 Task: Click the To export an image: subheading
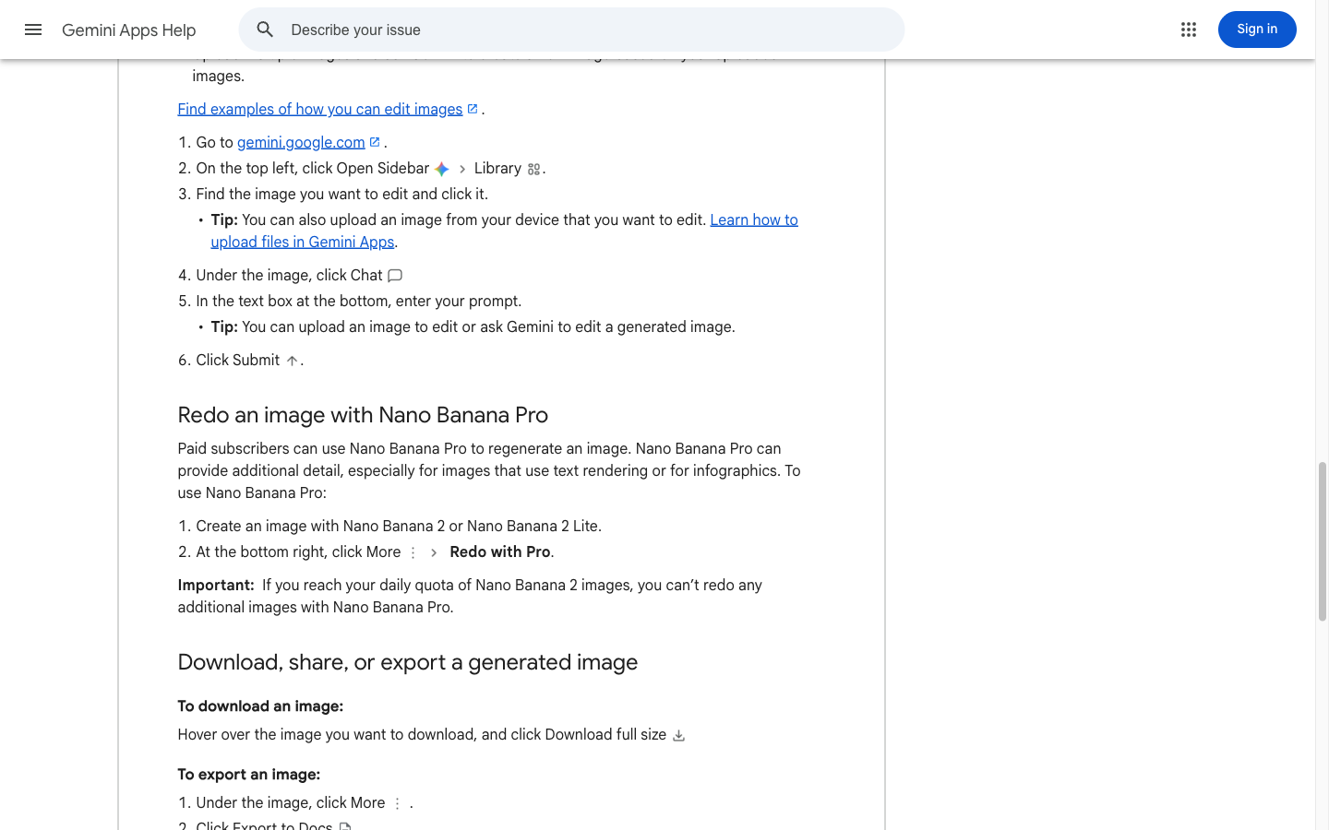point(249,775)
